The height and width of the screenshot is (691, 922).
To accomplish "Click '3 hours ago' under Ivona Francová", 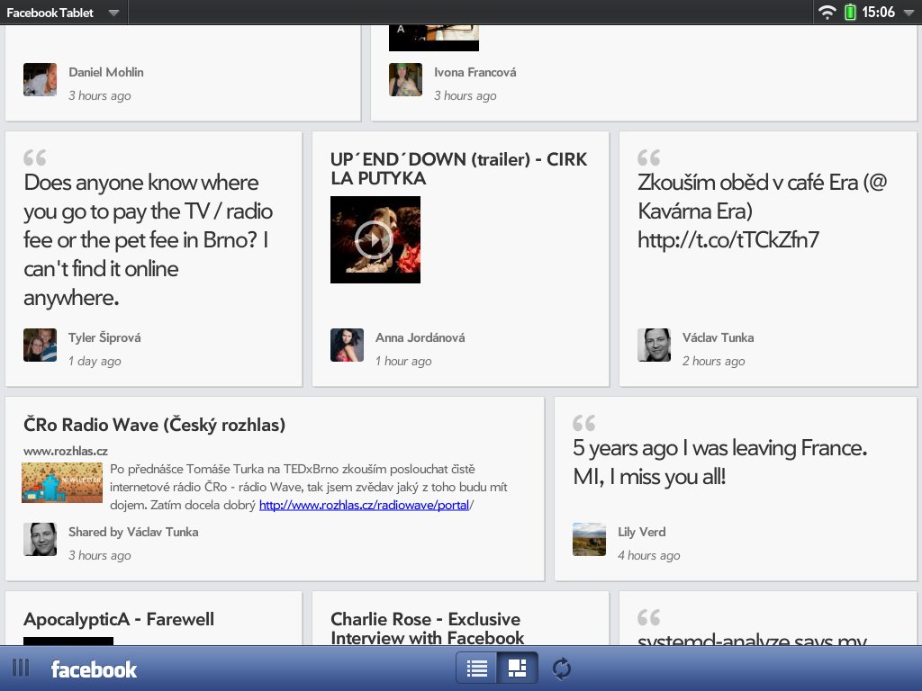I will 466,95.
